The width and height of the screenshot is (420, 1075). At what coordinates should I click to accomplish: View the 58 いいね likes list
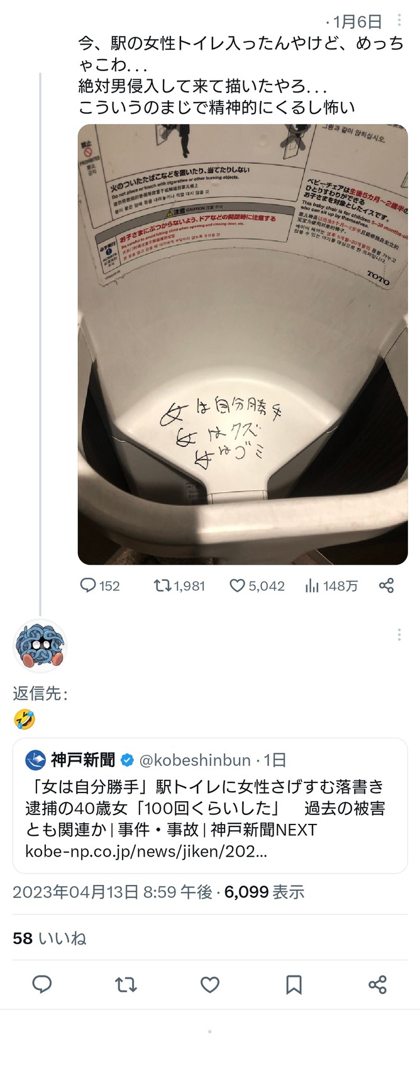[x=50, y=938]
